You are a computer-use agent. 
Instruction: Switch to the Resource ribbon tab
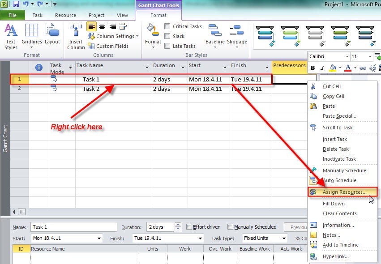tap(65, 15)
